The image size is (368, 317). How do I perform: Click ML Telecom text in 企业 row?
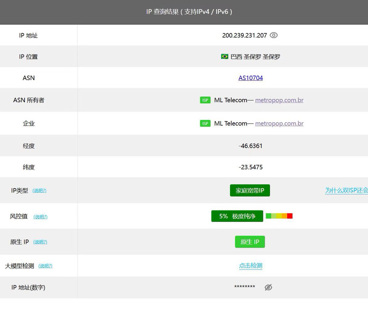pos(231,124)
